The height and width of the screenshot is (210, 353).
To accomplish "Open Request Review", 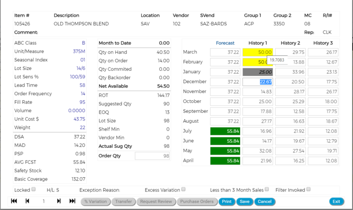I will pos(156,202).
